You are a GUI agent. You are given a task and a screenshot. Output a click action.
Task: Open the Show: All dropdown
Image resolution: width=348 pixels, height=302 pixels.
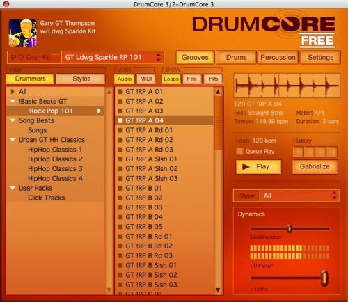pyautogui.click(x=299, y=196)
